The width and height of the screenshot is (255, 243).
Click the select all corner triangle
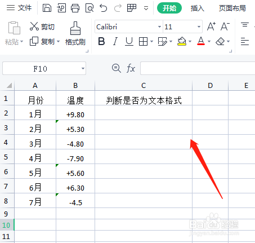click(10, 86)
